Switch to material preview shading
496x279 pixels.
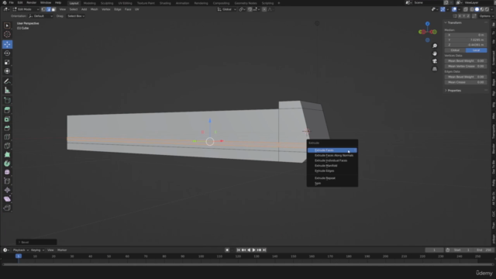482,9
